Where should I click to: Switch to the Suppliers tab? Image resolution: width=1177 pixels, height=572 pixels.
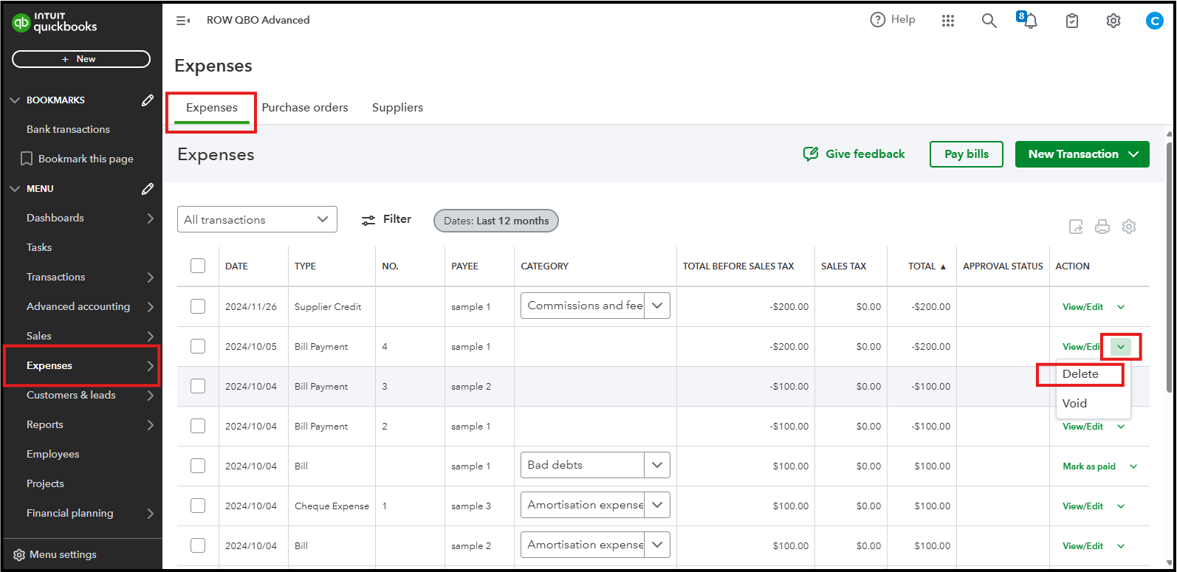397,108
